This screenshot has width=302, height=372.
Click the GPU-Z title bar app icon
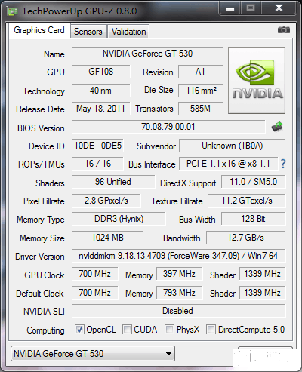(13, 11)
